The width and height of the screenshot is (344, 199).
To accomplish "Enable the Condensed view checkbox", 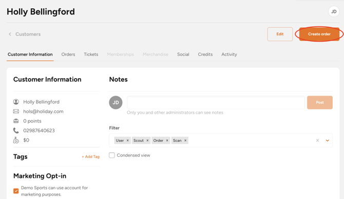I will coord(112,155).
